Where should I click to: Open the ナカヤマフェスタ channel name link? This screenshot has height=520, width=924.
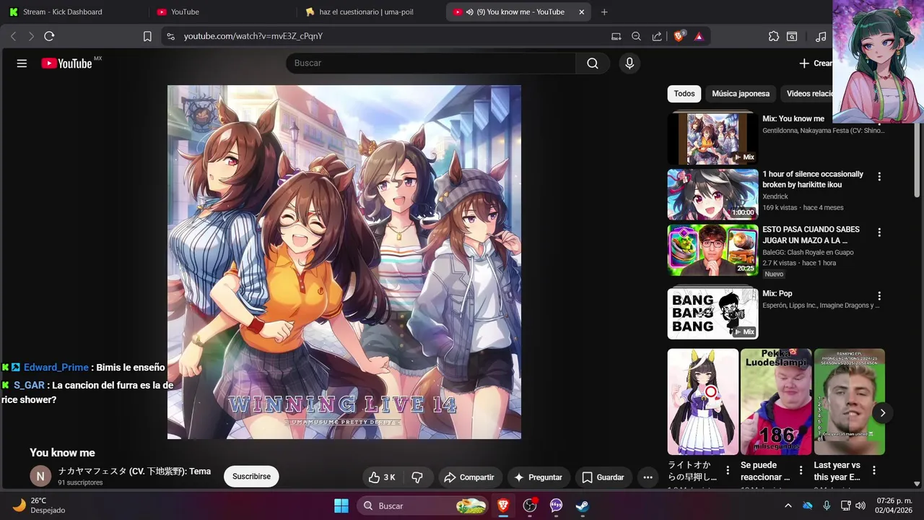tap(134, 472)
